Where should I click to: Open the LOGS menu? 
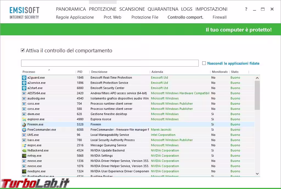click(187, 9)
